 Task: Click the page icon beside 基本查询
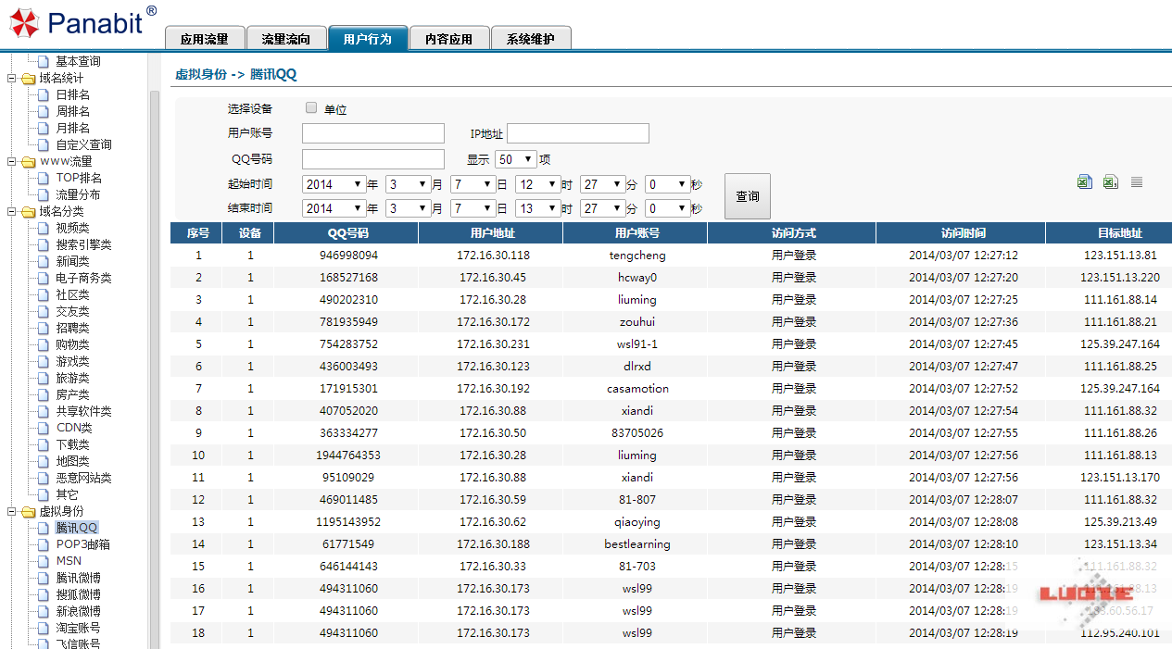[x=43, y=61]
